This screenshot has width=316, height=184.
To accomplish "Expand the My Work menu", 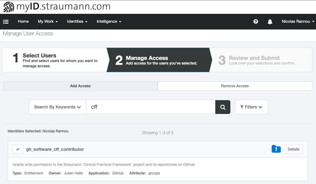I will pyautogui.click(x=48, y=22).
